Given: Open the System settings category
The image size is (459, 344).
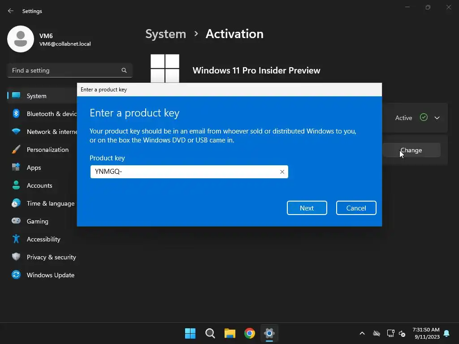Looking at the screenshot, I should (43, 96).
